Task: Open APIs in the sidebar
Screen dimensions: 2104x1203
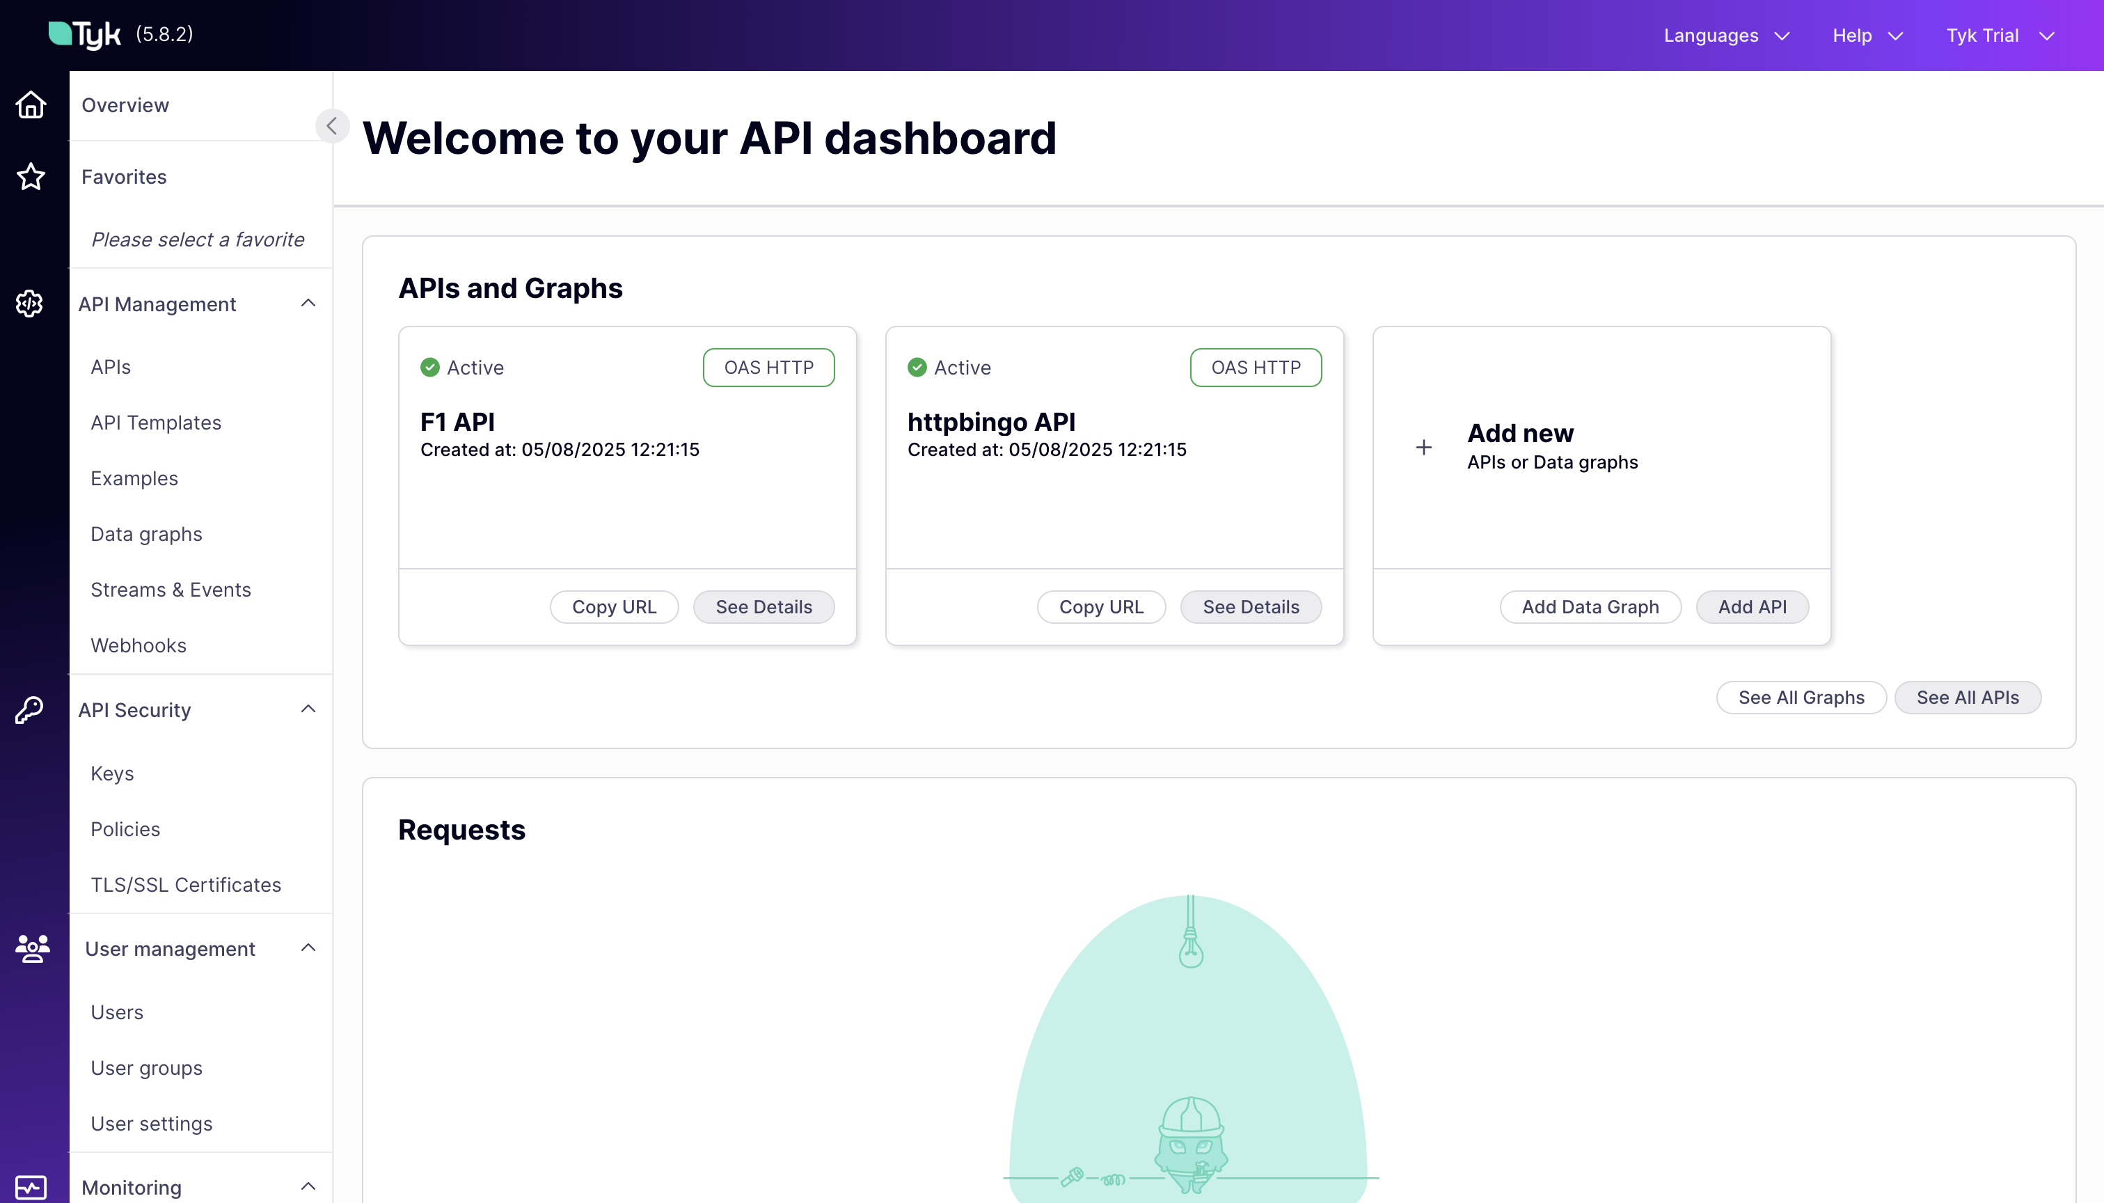Action: 111,367
